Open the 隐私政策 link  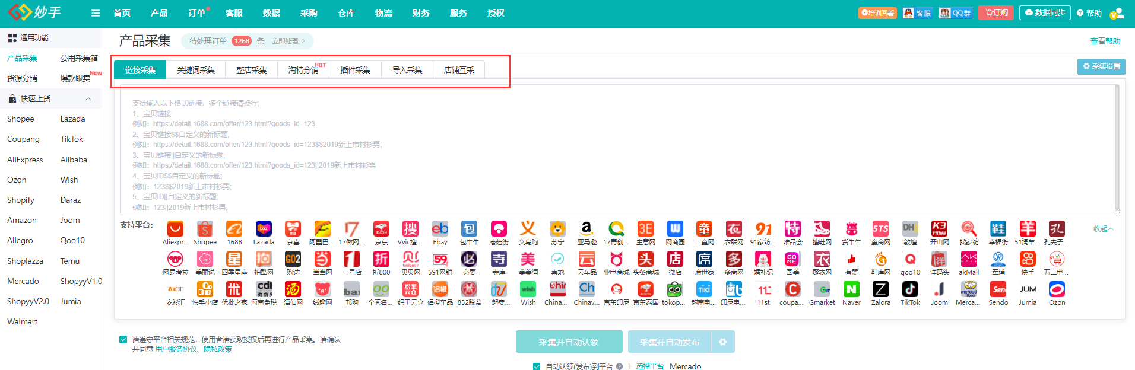(x=218, y=349)
